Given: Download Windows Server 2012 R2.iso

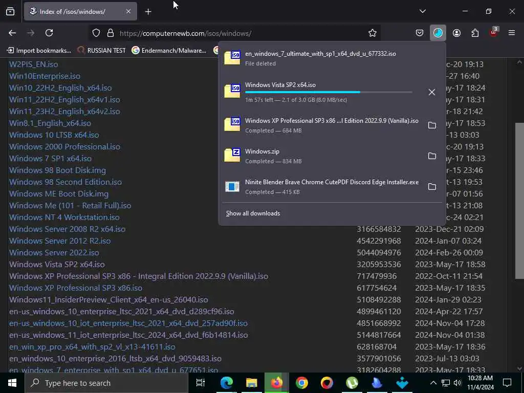Looking at the screenshot, I should 60,241.
